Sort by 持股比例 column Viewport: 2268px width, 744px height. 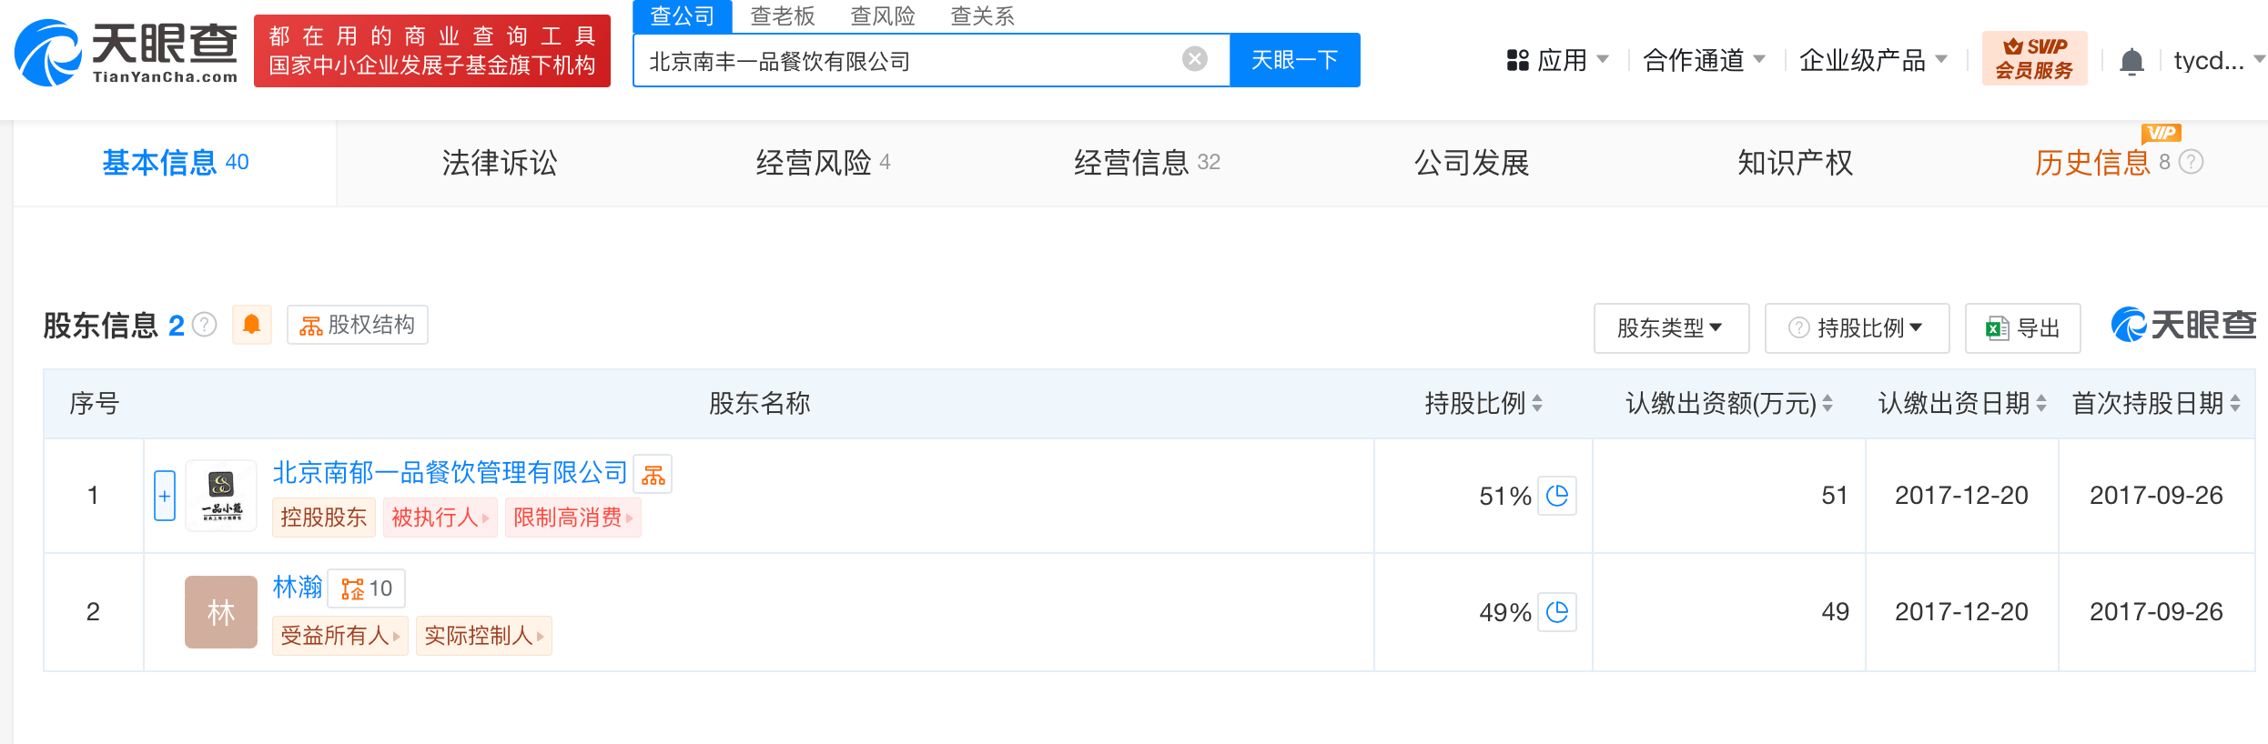[1537, 403]
